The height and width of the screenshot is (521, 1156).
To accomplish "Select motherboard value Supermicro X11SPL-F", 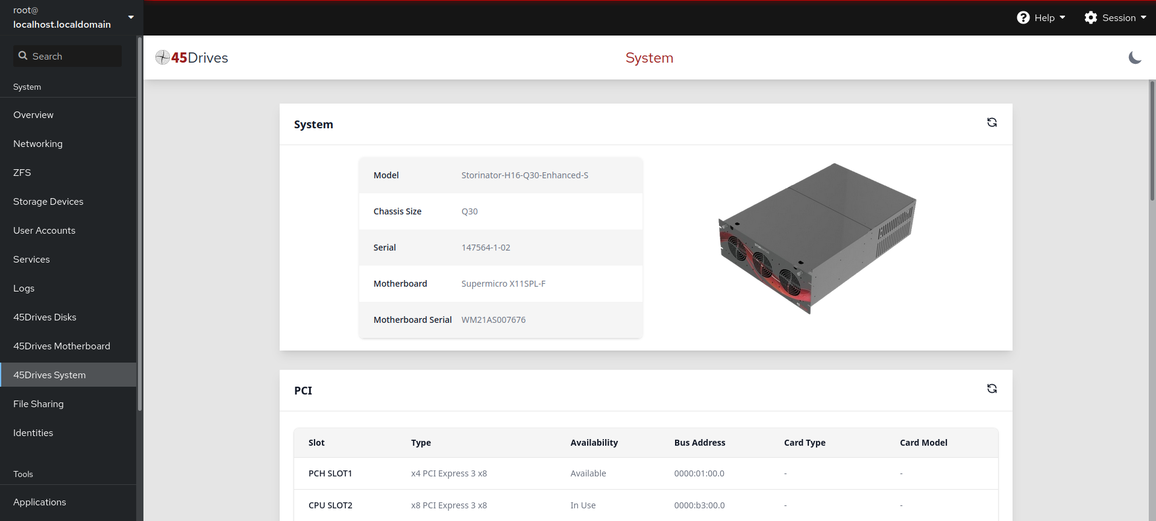I will (503, 284).
